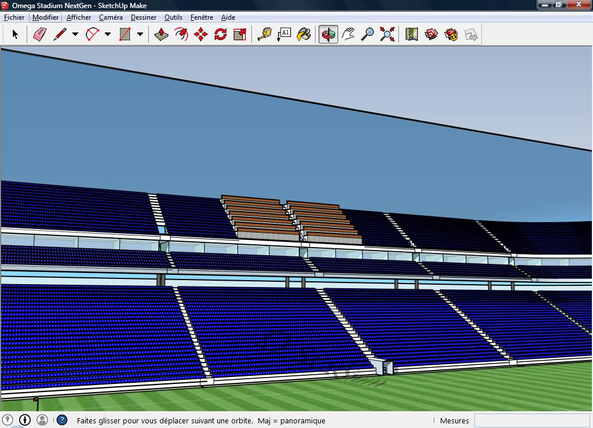Select the Move tool with red arrows

(200, 35)
